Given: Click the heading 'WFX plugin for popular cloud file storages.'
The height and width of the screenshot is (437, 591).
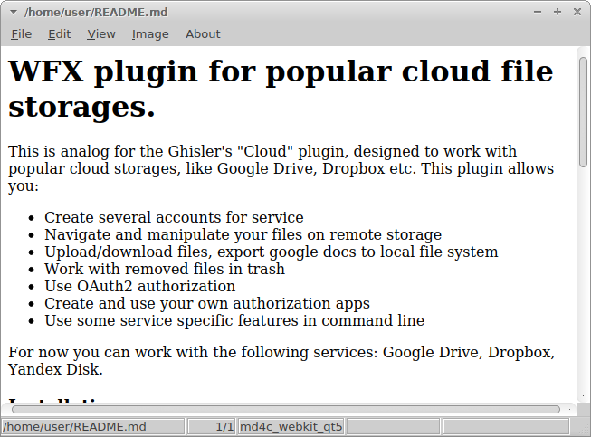Looking at the screenshot, I should click(281, 89).
